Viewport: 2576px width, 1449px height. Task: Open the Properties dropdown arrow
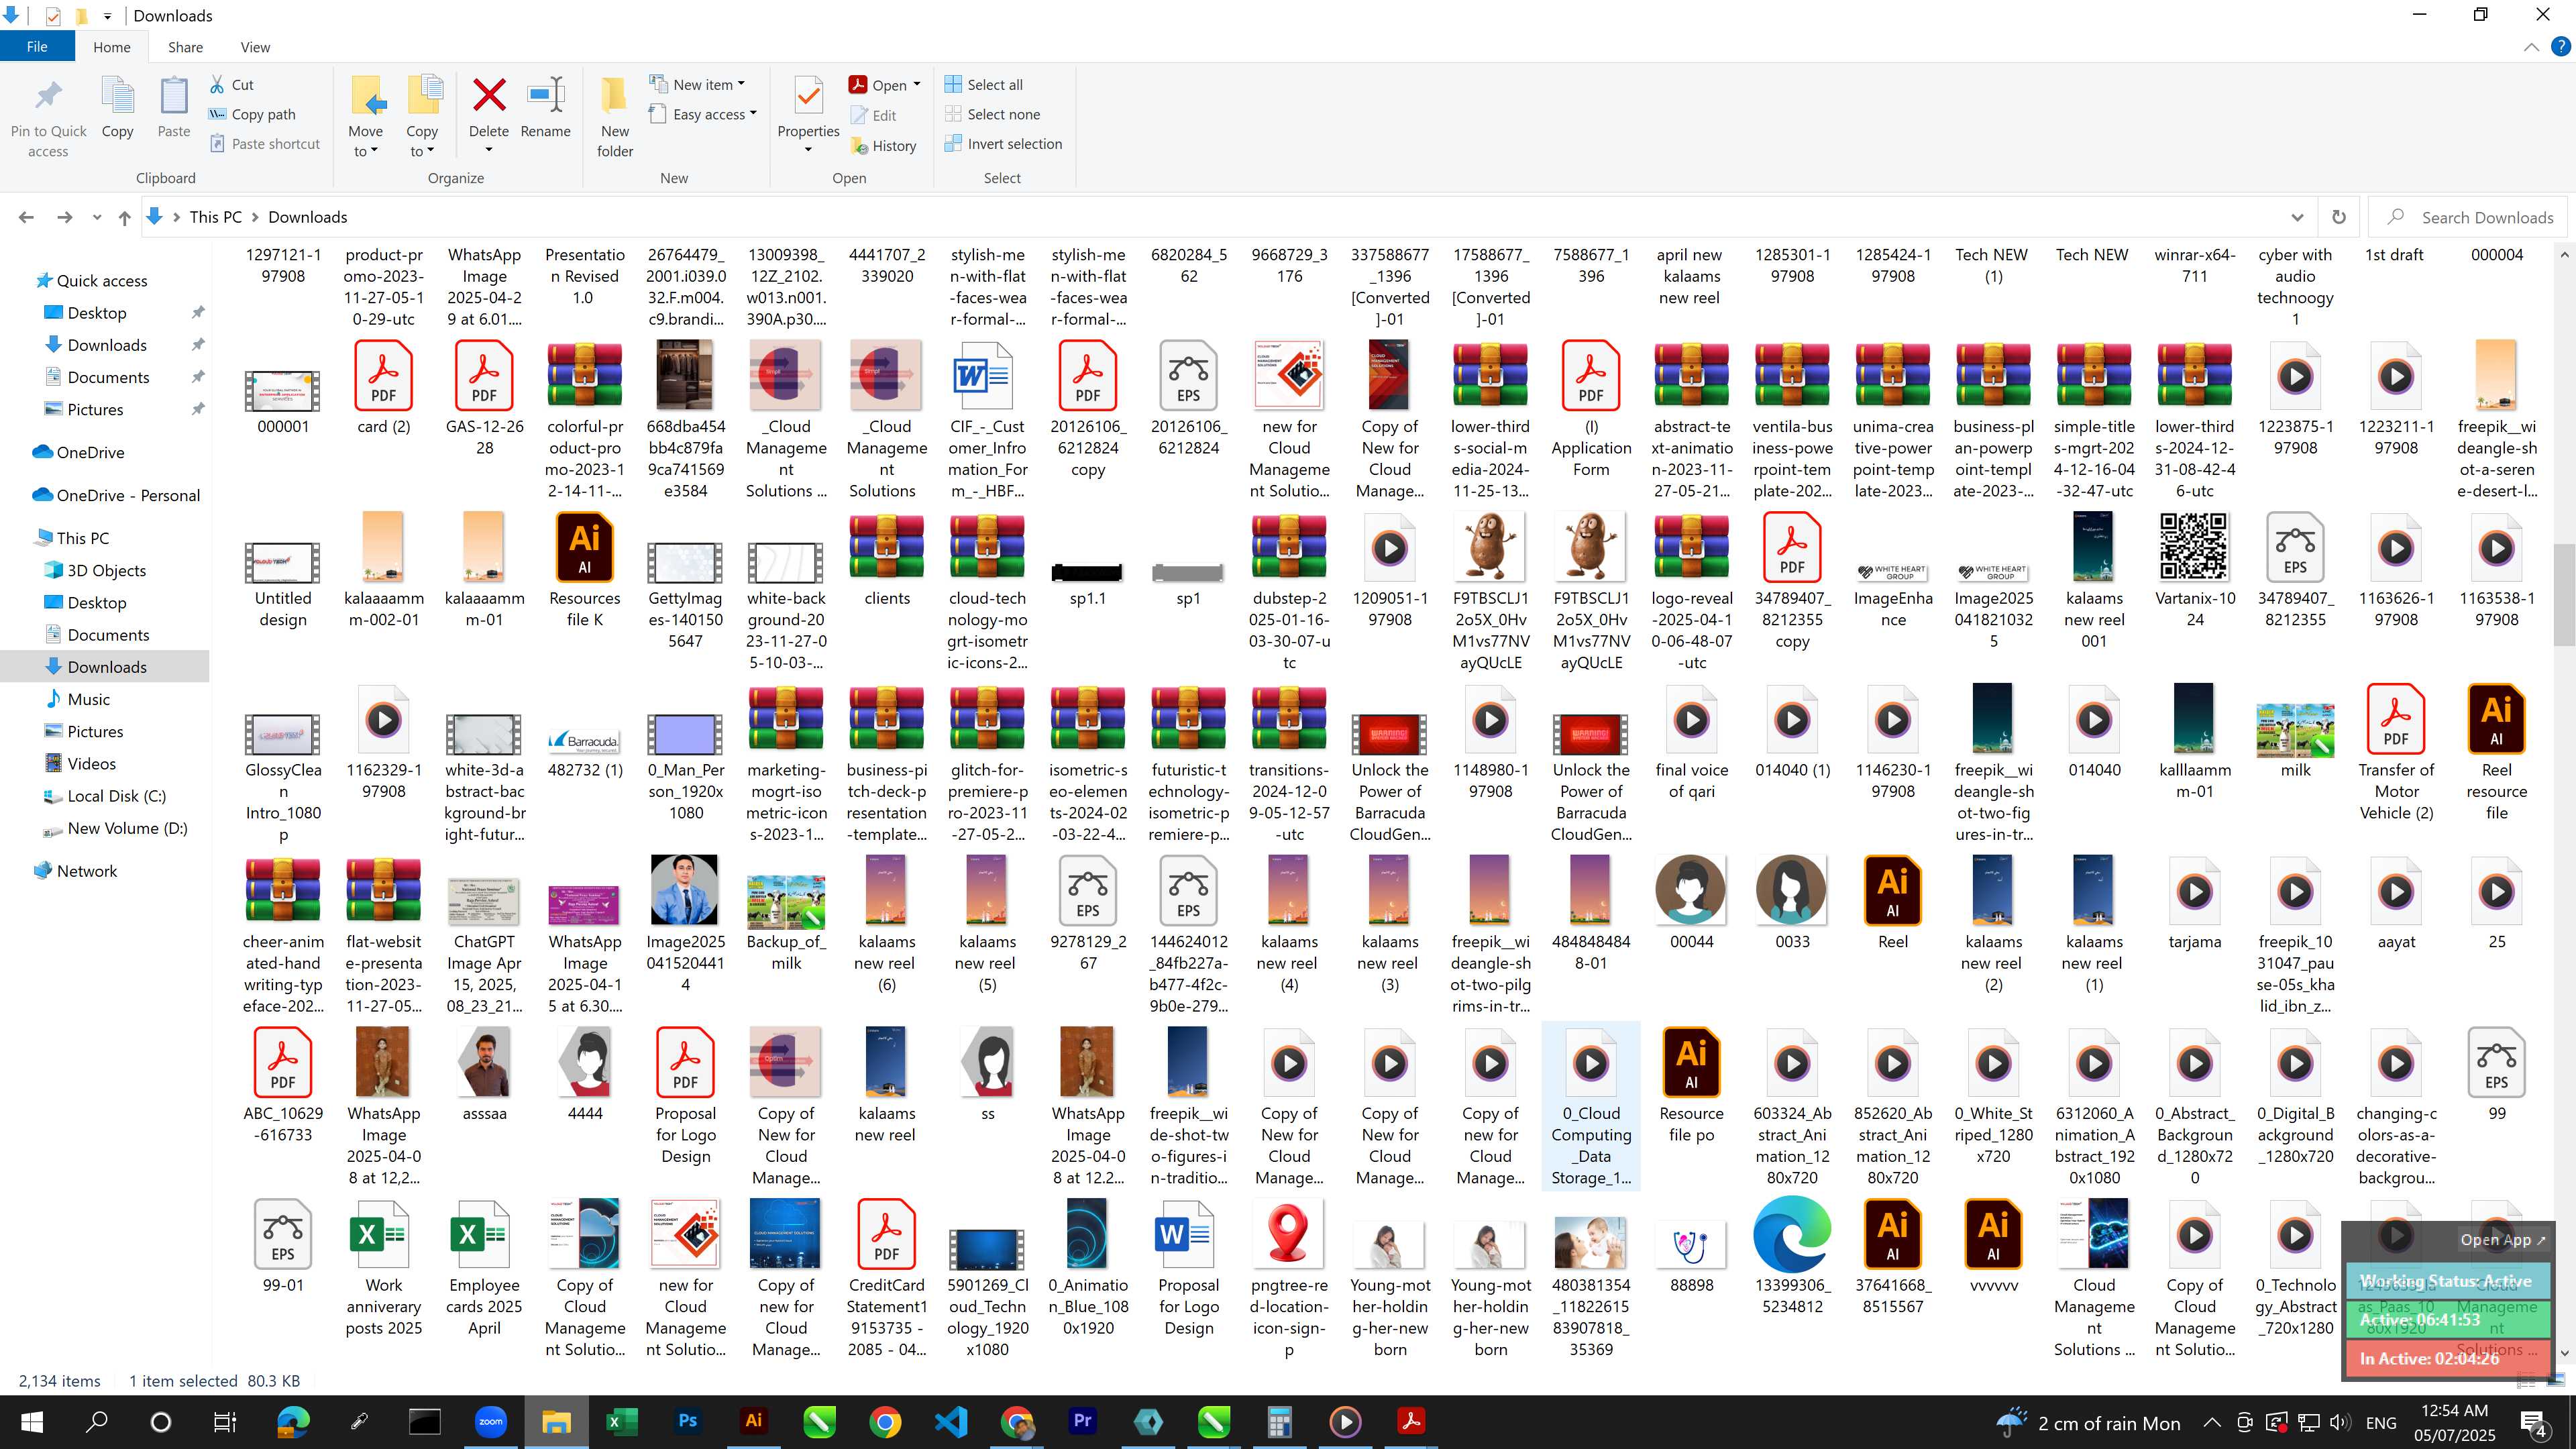click(x=808, y=150)
